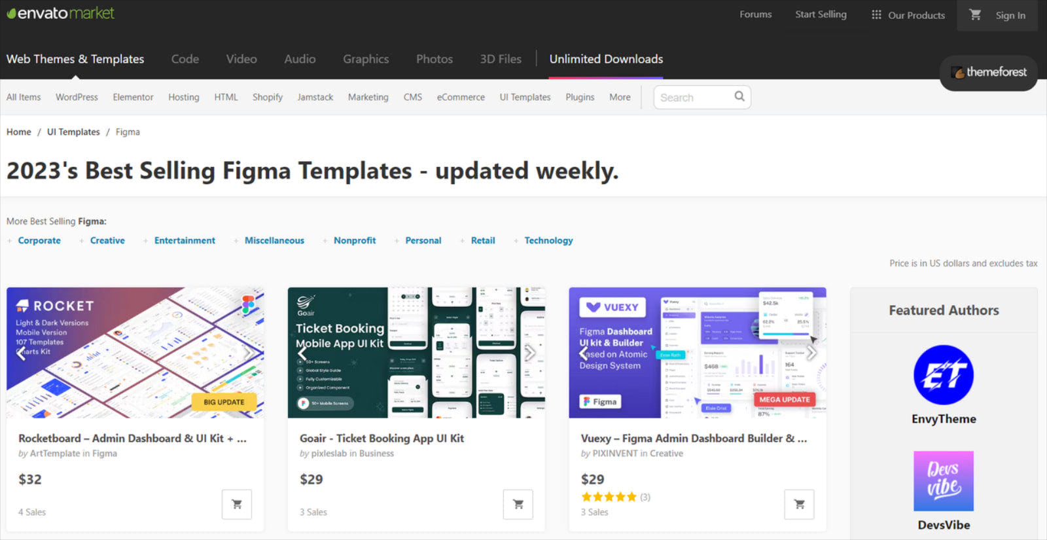Filter by Corporate Figma templates
Screen dimensions: 1047x540
coord(39,240)
